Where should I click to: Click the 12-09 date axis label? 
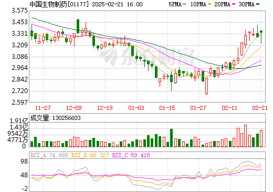click(x=74, y=108)
